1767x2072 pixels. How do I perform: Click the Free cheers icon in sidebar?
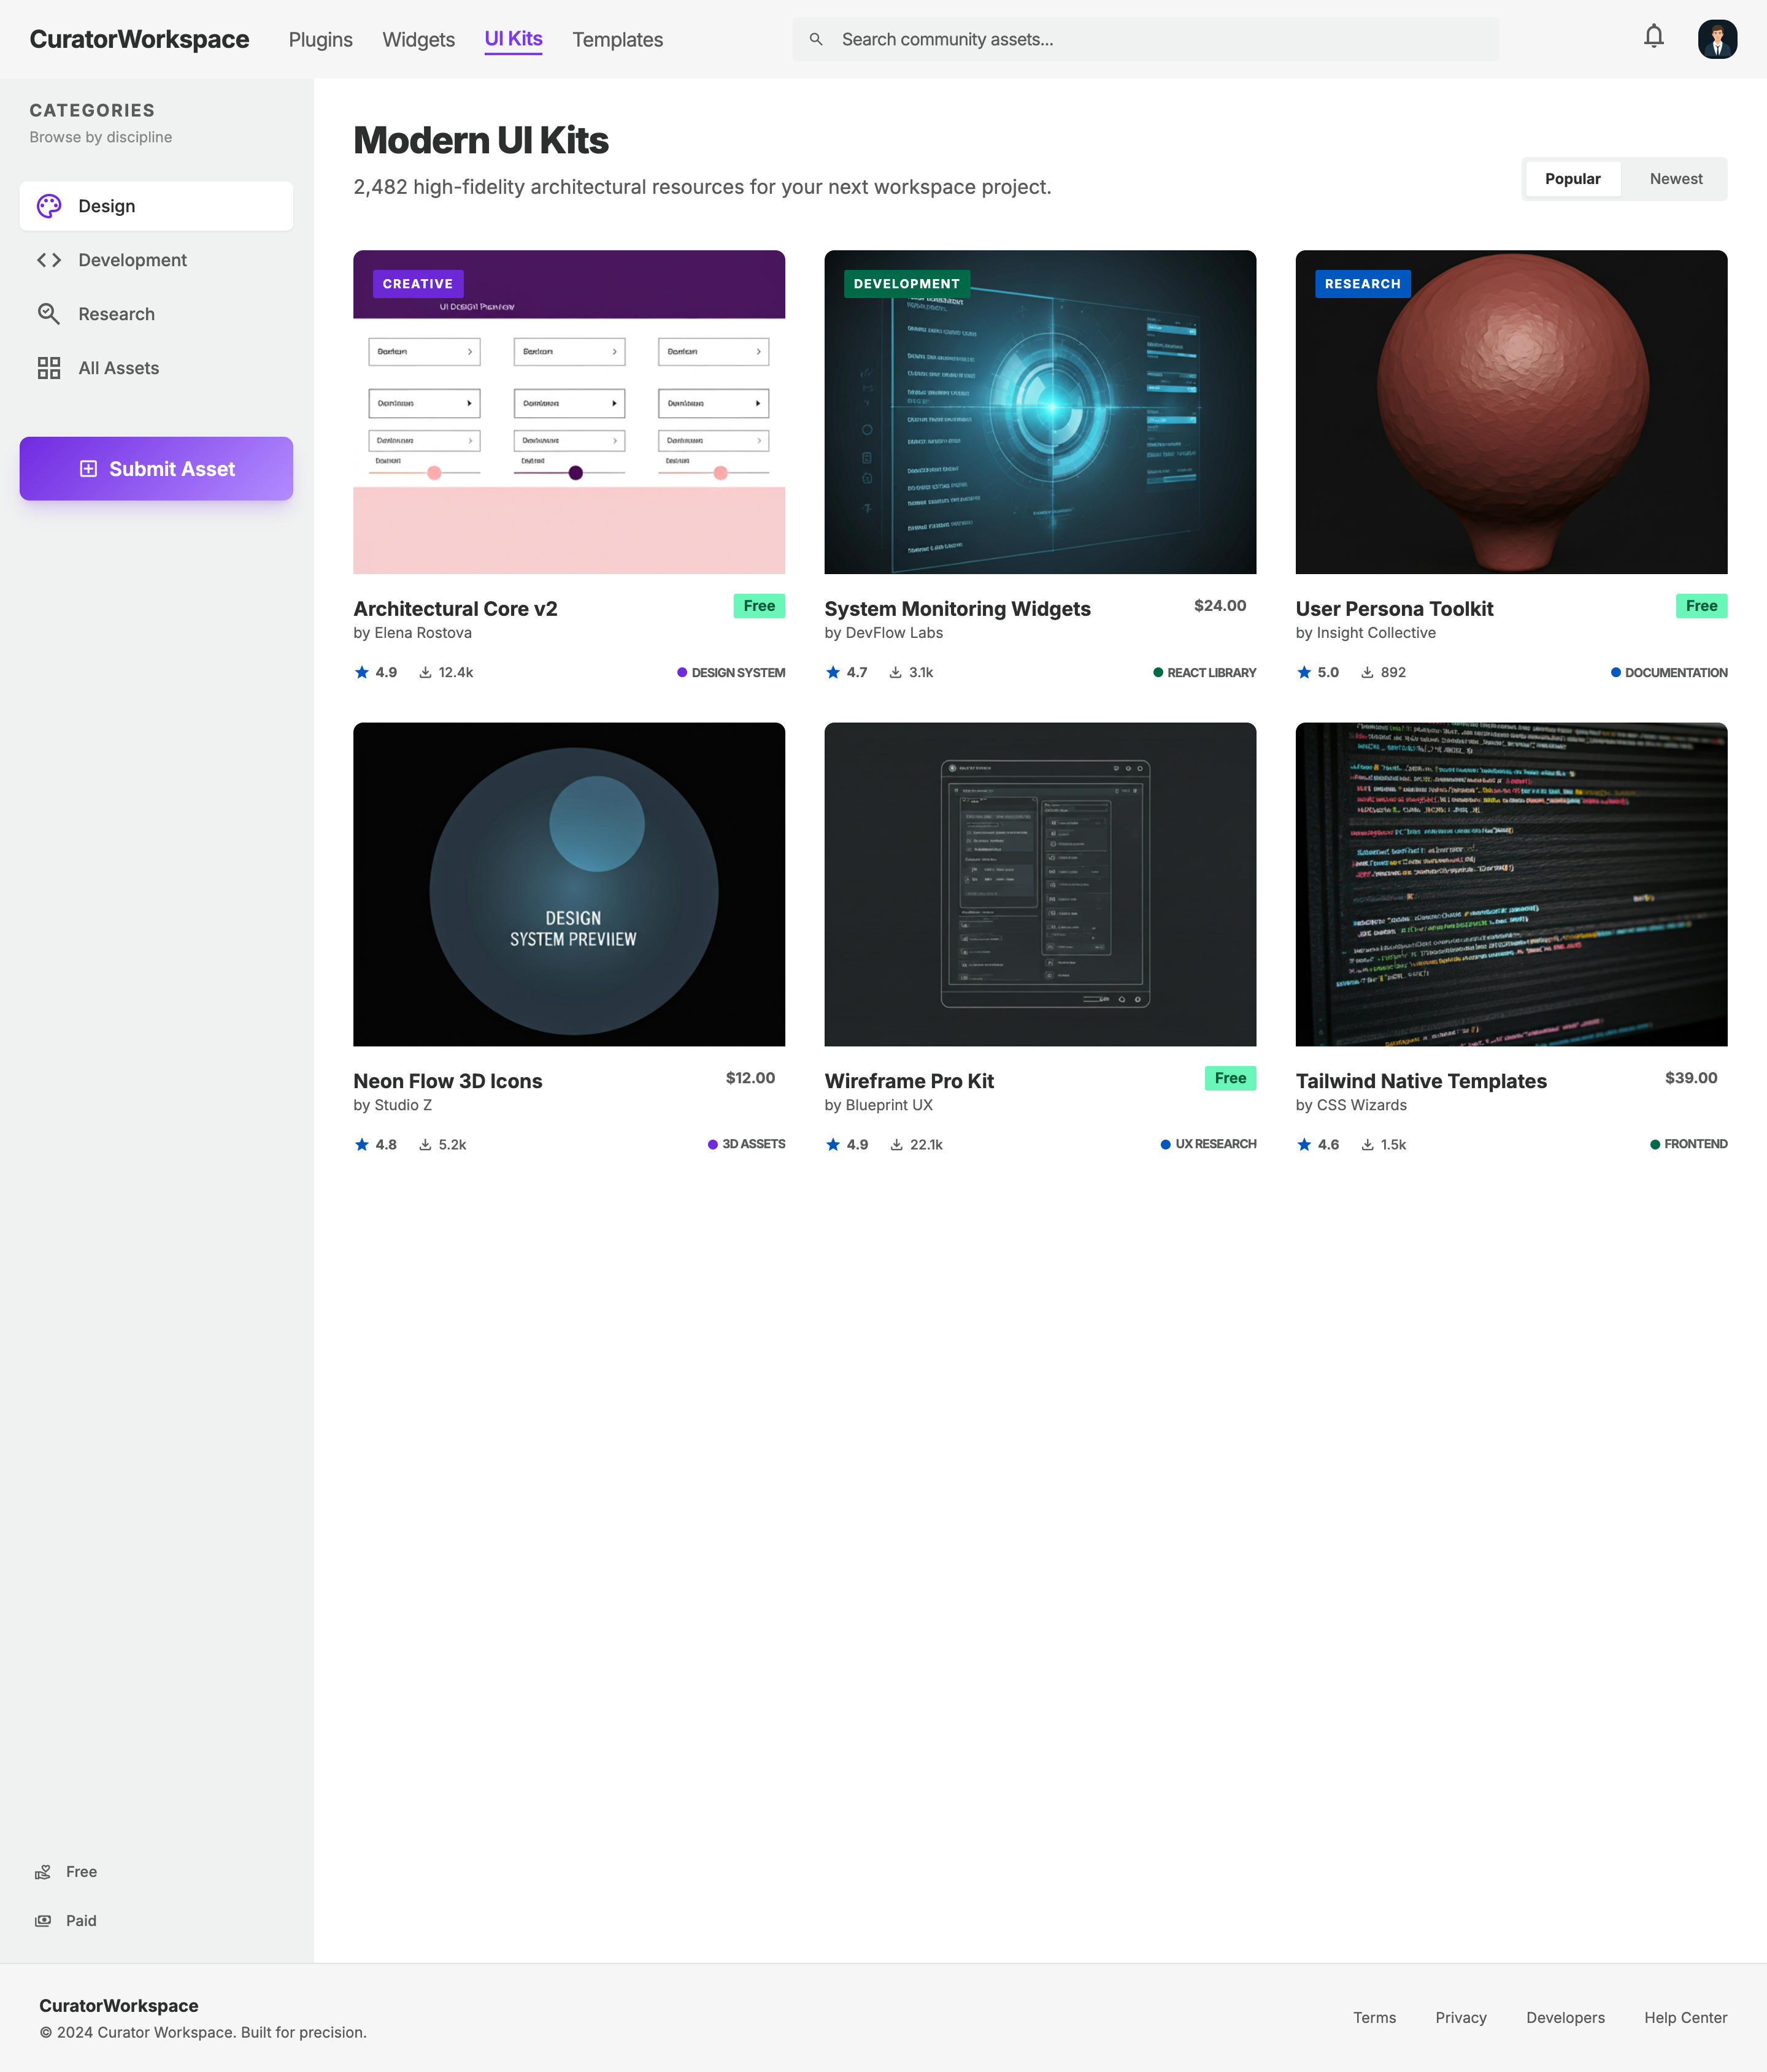tap(44, 1871)
